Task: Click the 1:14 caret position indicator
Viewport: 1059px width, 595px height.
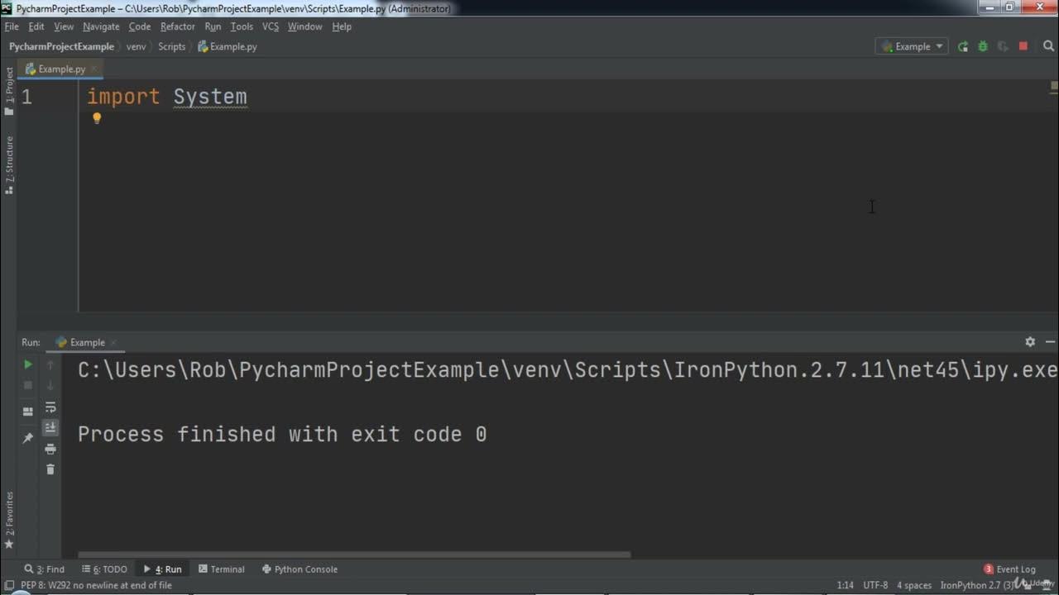Action: (x=846, y=585)
